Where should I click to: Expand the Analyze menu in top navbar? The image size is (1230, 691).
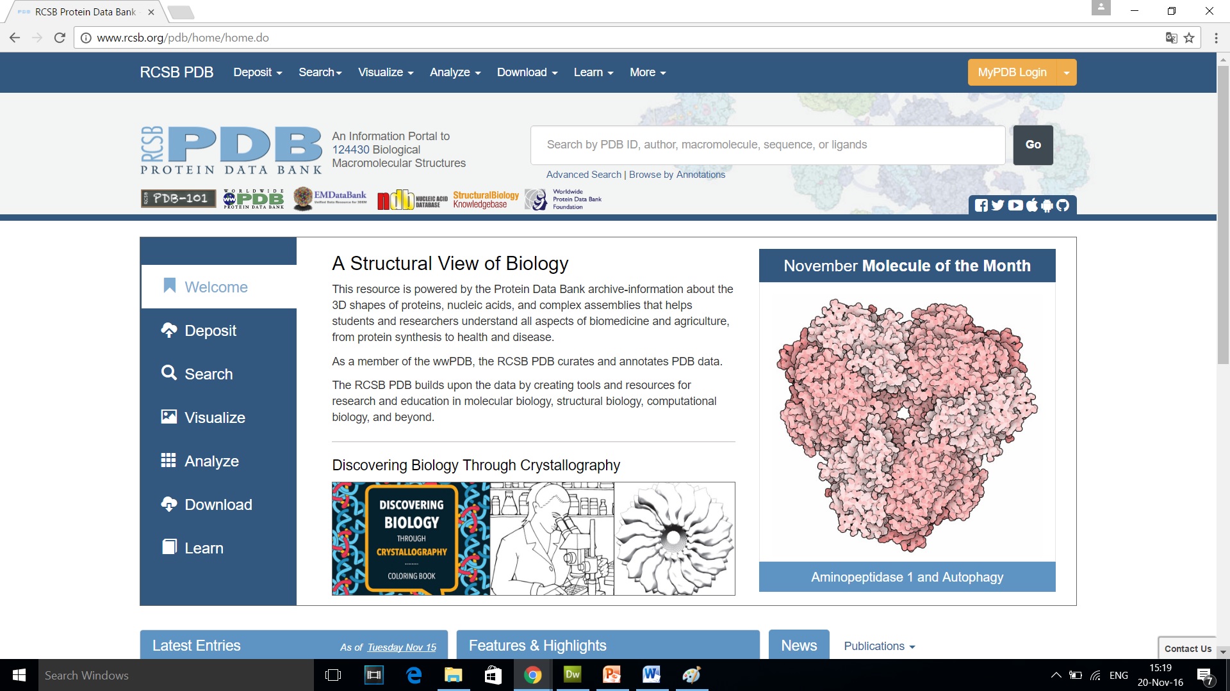coord(455,72)
